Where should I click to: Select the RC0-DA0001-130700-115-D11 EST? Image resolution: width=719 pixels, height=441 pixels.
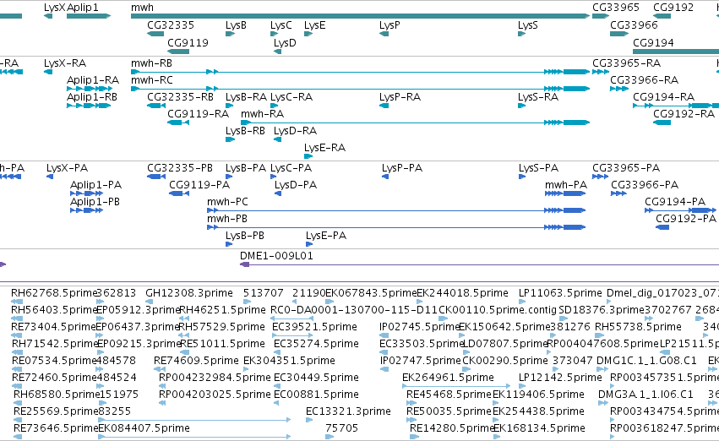click(x=291, y=318)
